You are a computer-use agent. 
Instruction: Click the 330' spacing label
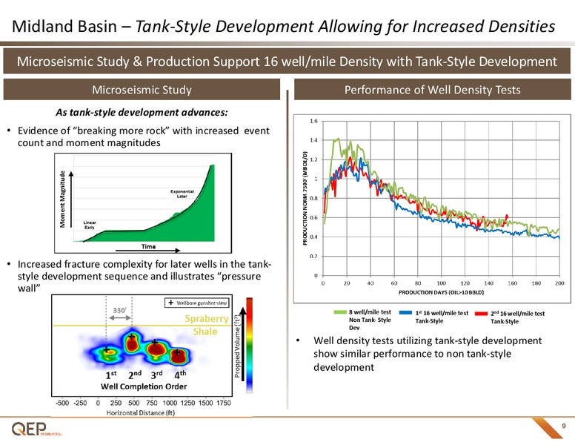coord(119,310)
